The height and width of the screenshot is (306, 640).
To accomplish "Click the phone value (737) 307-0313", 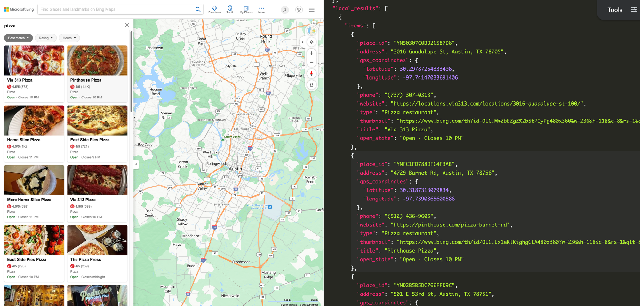I will pyautogui.click(x=409, y=95).
